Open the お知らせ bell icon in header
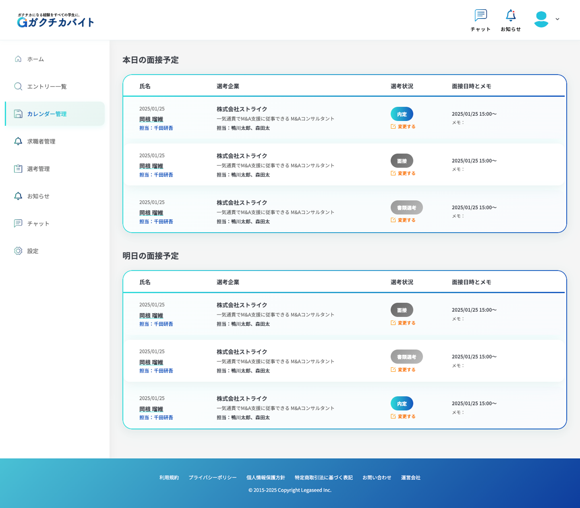The width and height of the screenshot is (580, 508). (511, 16)
